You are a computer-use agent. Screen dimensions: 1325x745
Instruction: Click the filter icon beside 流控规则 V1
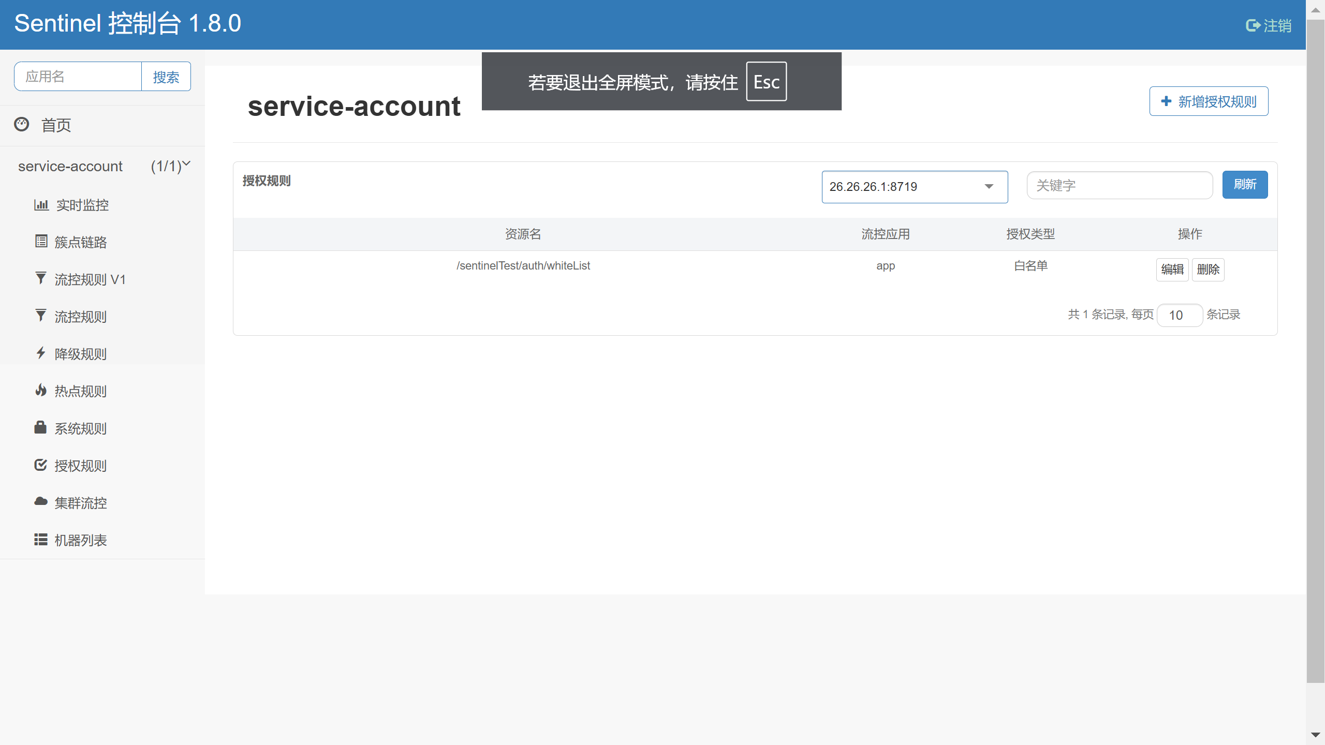pyautogui.click(x=41, y=278)
